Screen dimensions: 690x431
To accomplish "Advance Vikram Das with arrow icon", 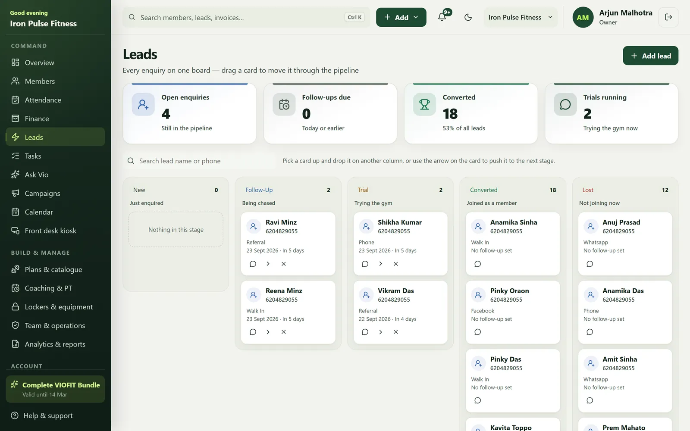I will point(380,332).
